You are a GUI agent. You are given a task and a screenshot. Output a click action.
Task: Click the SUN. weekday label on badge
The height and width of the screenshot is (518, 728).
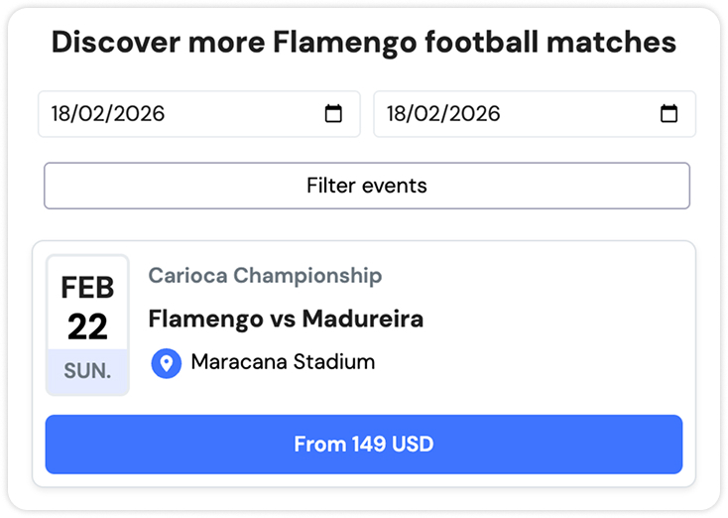pyautogui.click(x=87, y=372)
